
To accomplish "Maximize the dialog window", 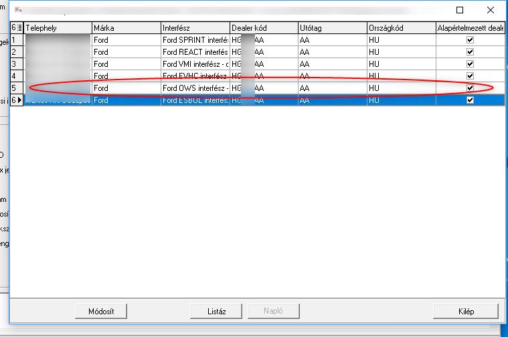I will [459, 10].
